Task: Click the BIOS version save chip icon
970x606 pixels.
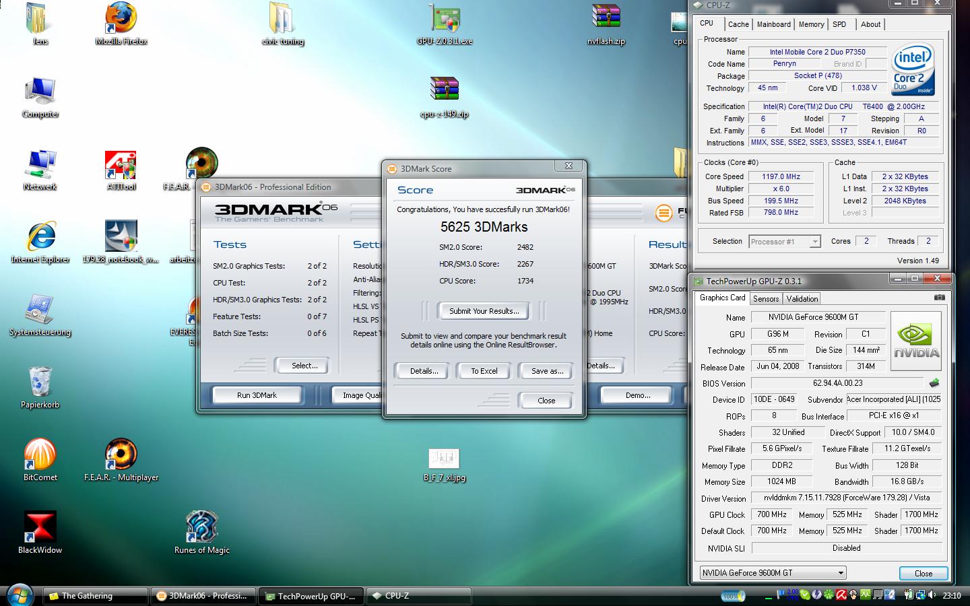Action: [934, 383]
